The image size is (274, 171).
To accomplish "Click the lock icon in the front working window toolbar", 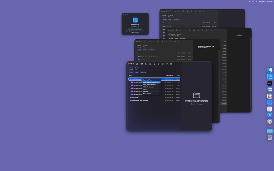I will [154, 64].
